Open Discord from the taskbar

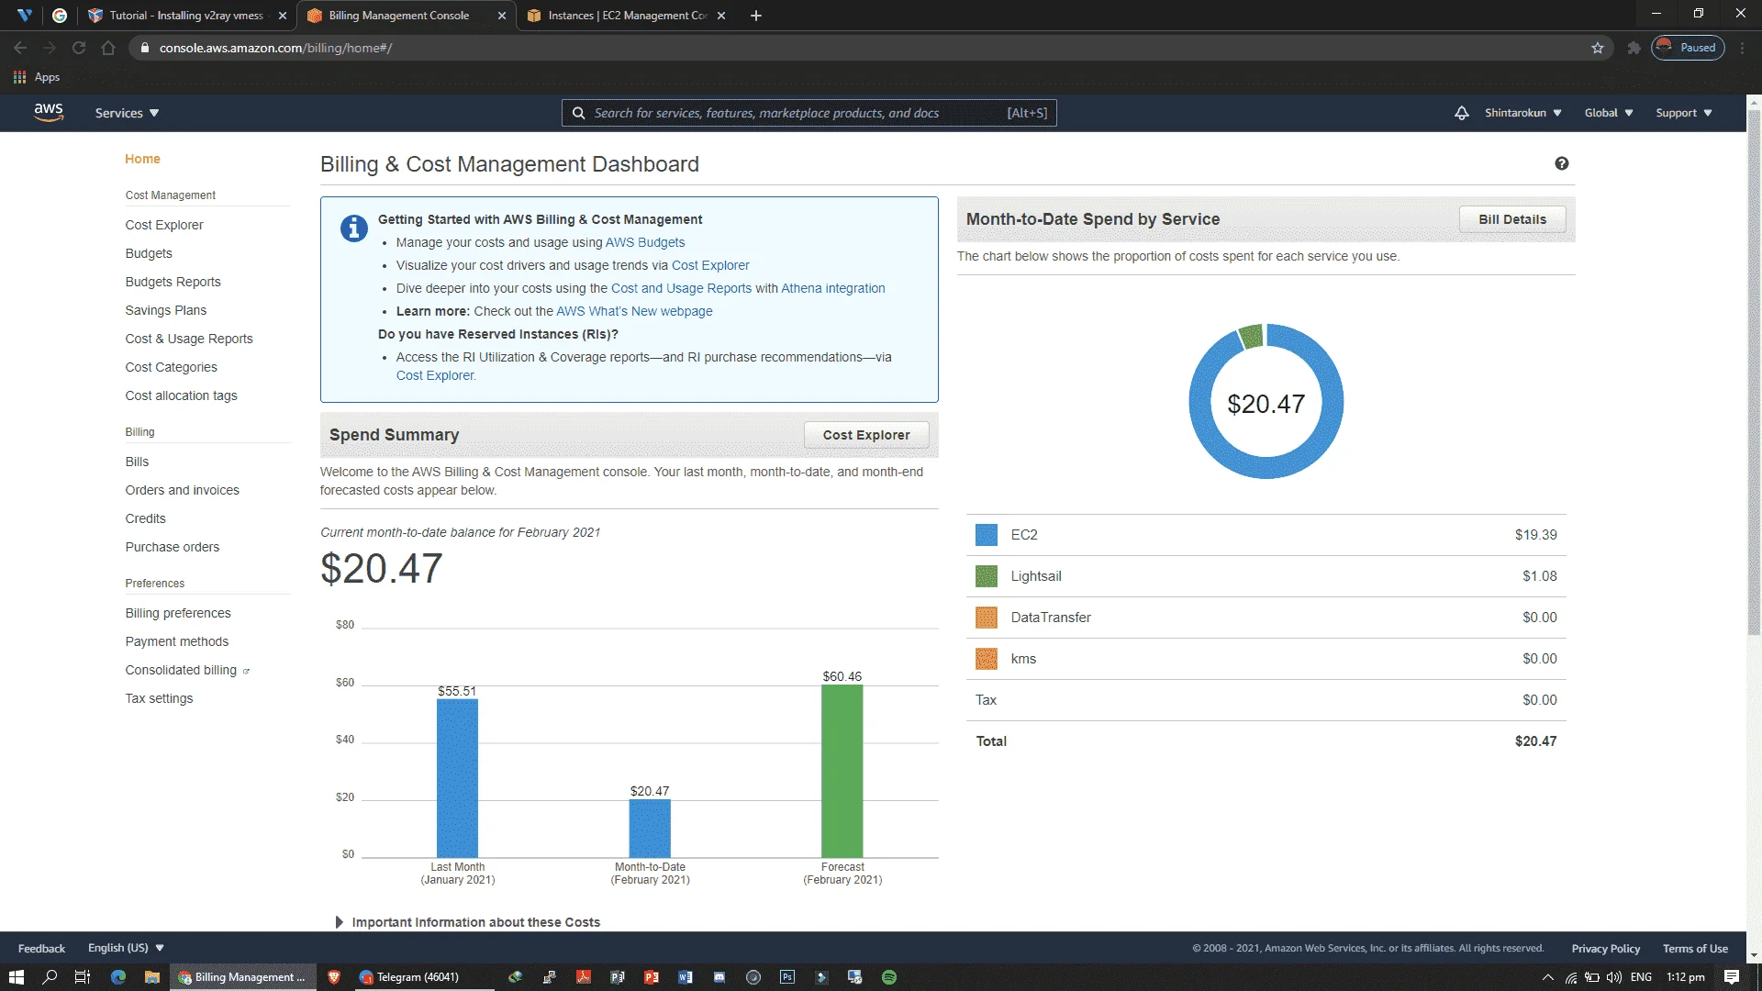(719, 977)
